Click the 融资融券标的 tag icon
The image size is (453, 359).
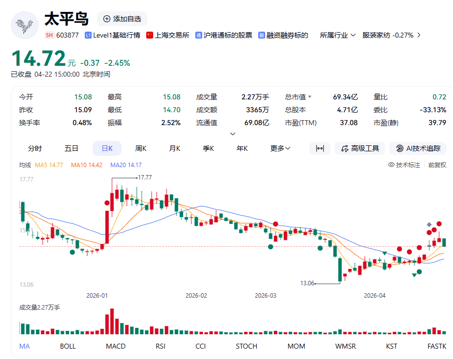click(262, 35)
